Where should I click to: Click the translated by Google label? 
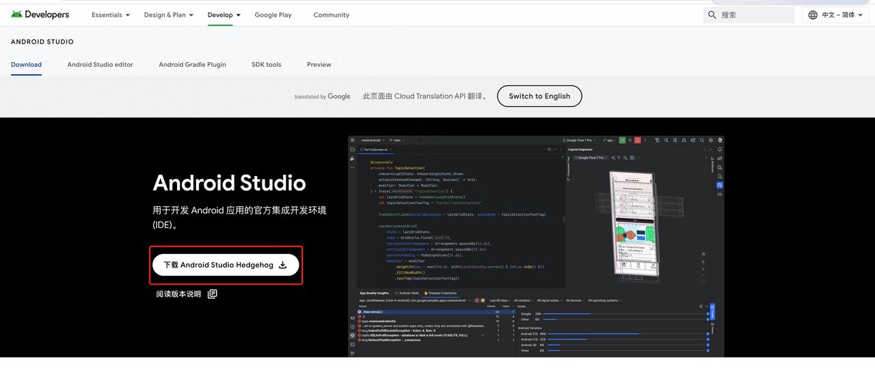[322, 97]
